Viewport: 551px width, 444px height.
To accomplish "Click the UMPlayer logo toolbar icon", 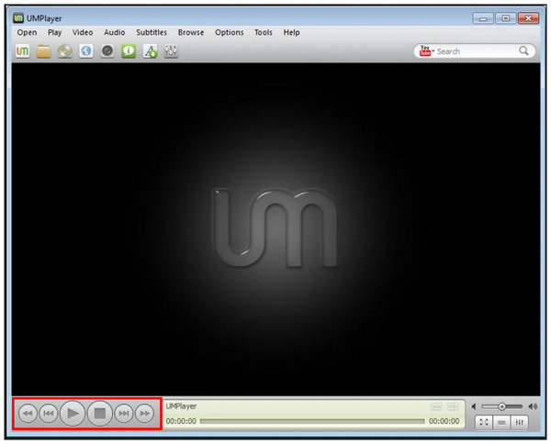I will [x=22, y=51].
